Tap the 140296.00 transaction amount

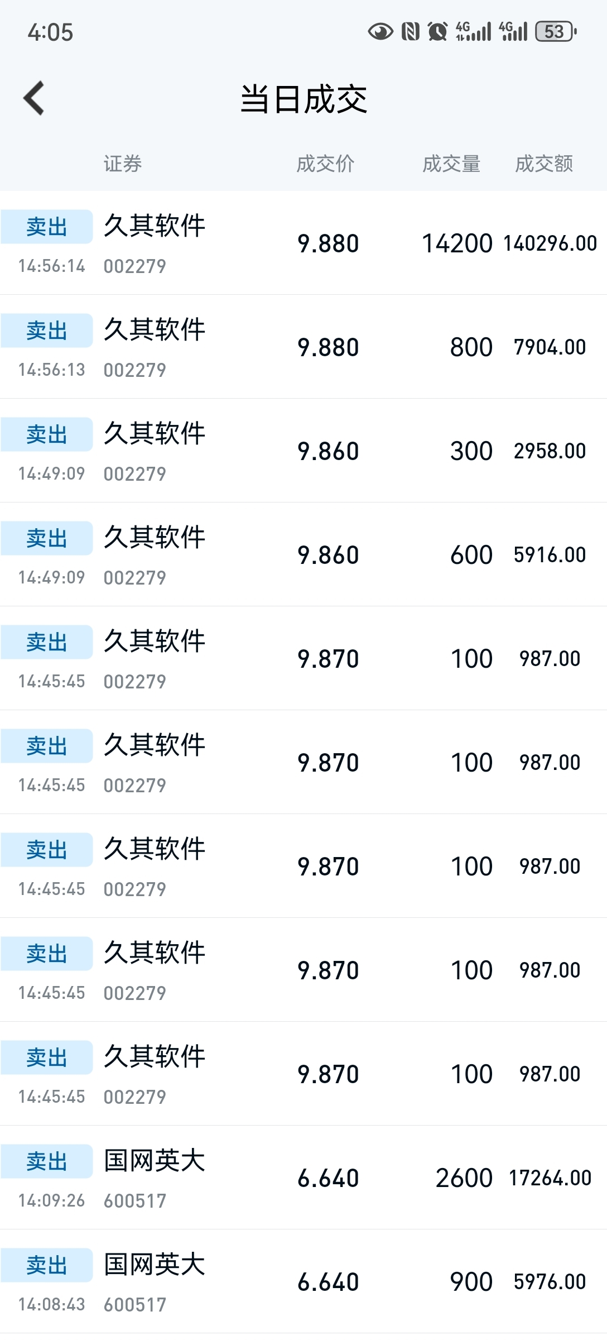pos(550,243)
